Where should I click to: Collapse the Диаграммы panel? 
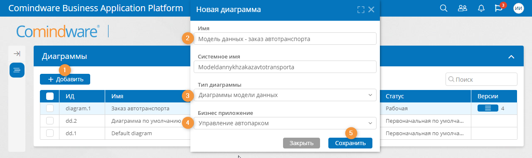[511, 56]
